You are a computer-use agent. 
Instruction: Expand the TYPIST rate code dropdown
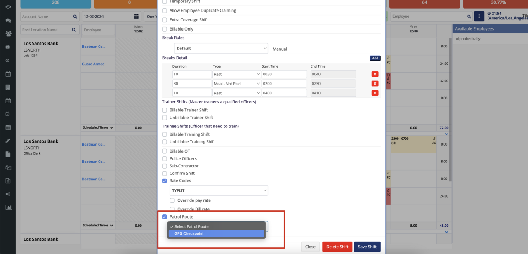[219, 190]
